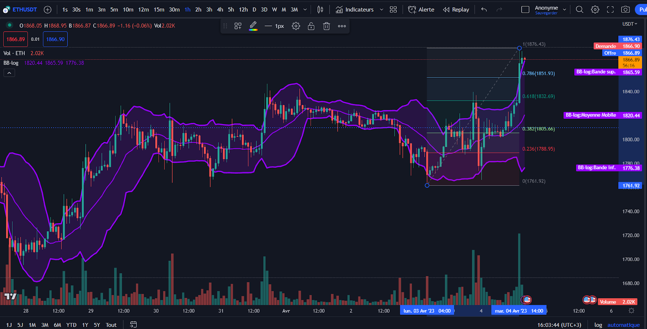Take a chart snapshot with camera icon
This screenshot has height=329, width=647.
626,9
